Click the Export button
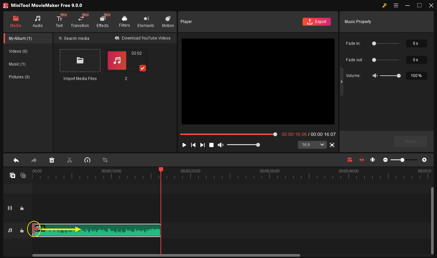The height and width of the screenshot is (258, 437). (316, 22)
